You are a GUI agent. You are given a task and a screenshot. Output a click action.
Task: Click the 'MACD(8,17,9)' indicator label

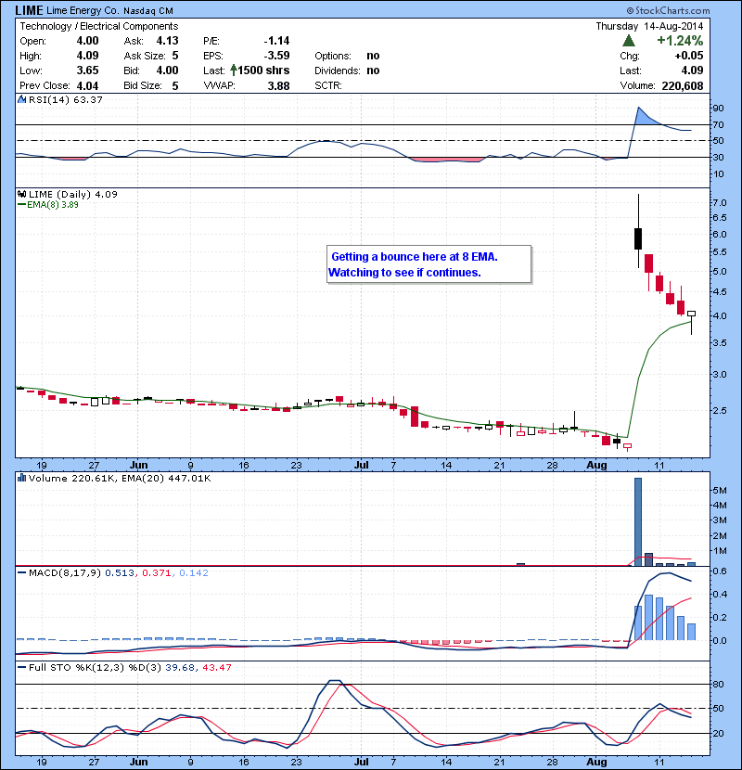[x=64, y=573]
